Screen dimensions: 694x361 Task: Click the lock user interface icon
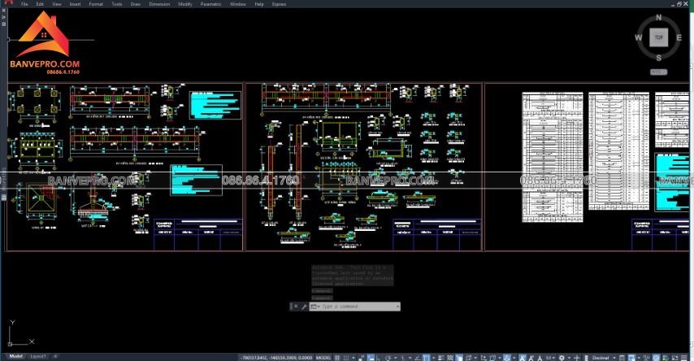[631, 357]
